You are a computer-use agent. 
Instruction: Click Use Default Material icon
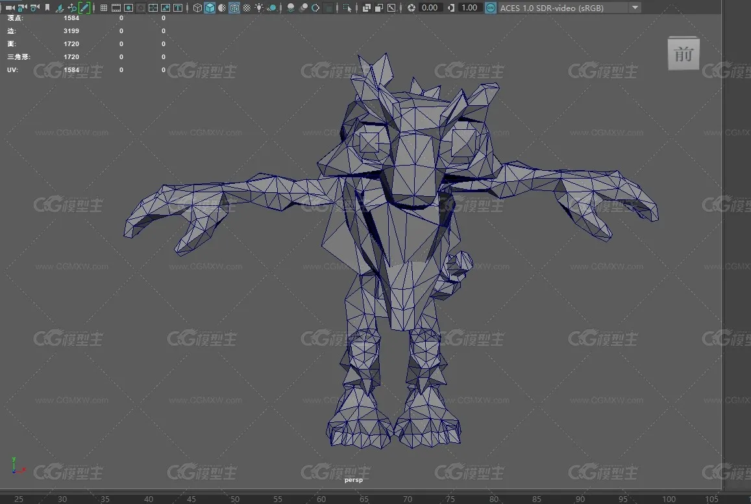point(222,8)
